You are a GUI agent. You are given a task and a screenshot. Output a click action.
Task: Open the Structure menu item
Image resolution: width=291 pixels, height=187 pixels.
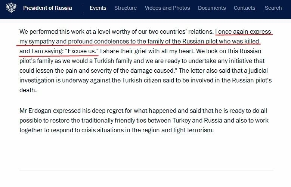(x=125, y=8)
